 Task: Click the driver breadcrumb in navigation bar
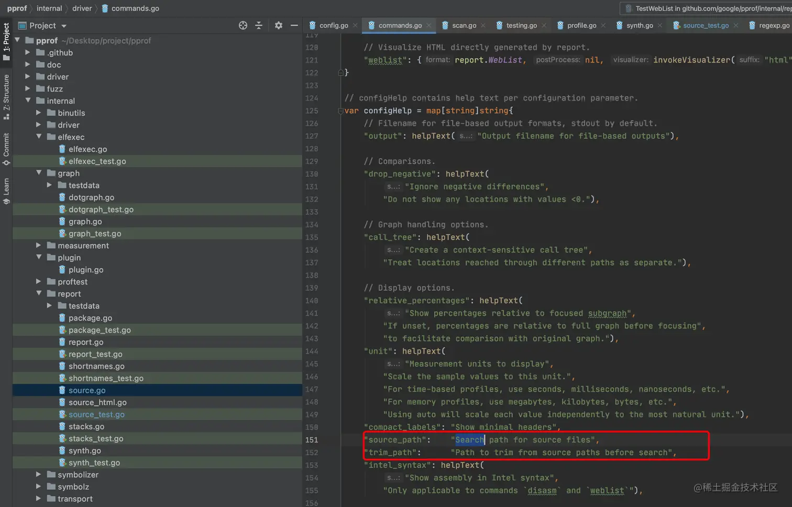(x=82, y=8)
